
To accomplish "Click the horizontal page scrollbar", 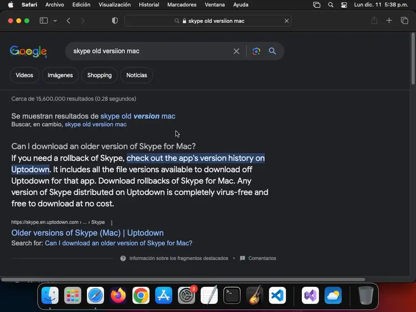I will [183, 279].
